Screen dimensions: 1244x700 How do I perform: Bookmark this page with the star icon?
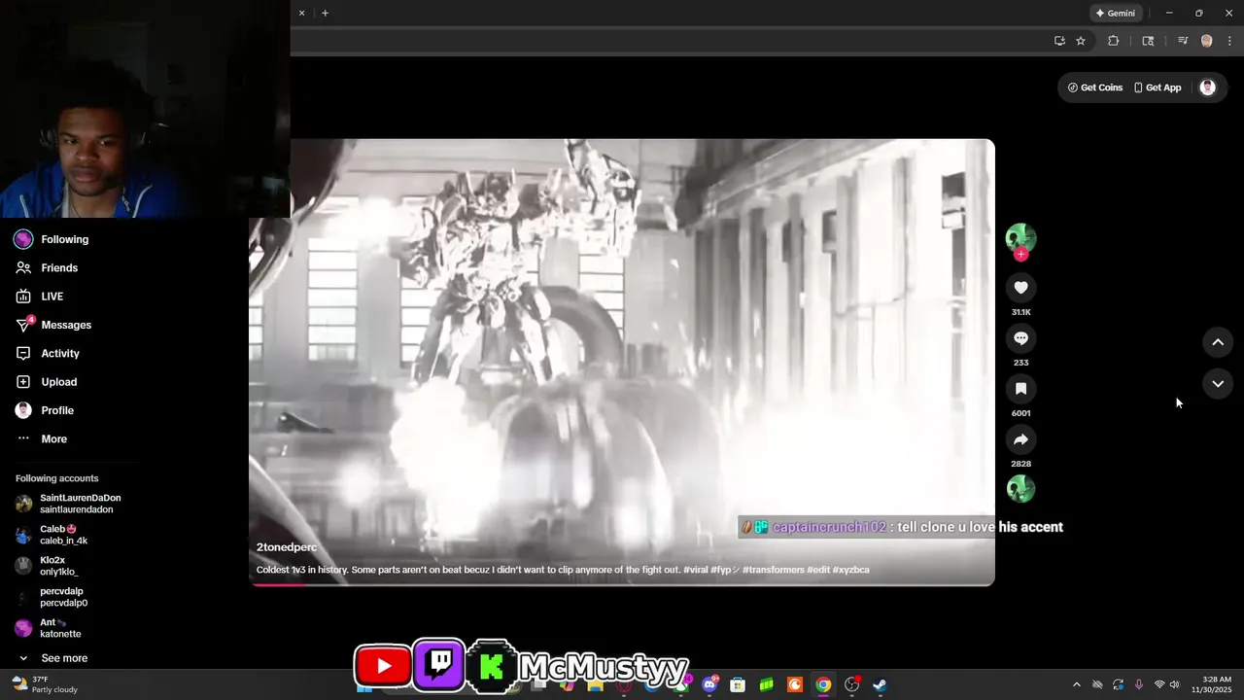point(1081,41)
